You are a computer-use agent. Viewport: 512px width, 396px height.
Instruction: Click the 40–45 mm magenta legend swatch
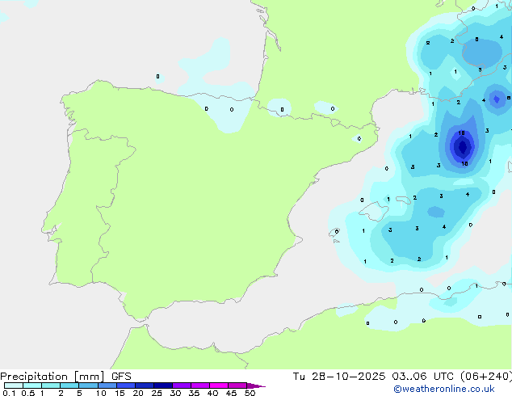(x=219, y=385)
